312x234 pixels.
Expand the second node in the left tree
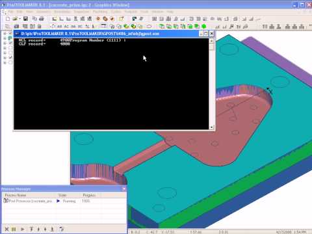[x=5, y=38]
